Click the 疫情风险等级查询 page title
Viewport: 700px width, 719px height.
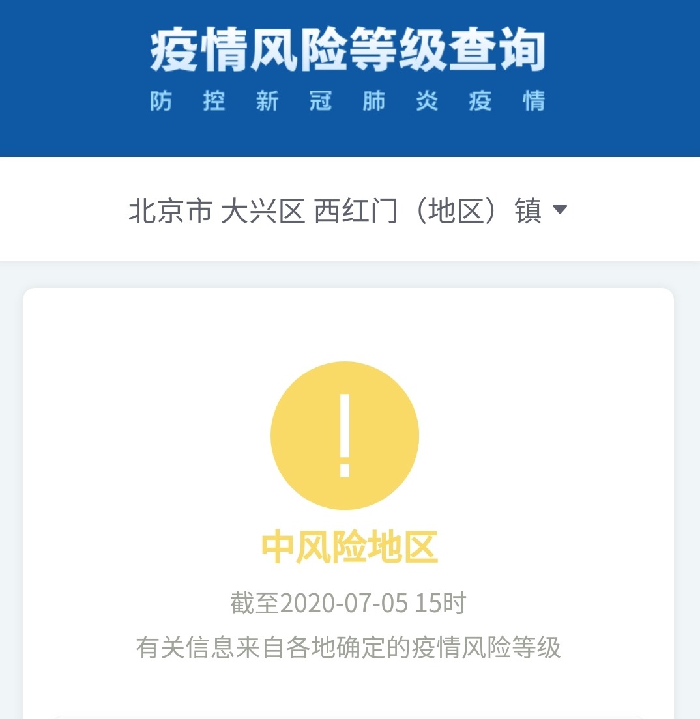point(347,49)
